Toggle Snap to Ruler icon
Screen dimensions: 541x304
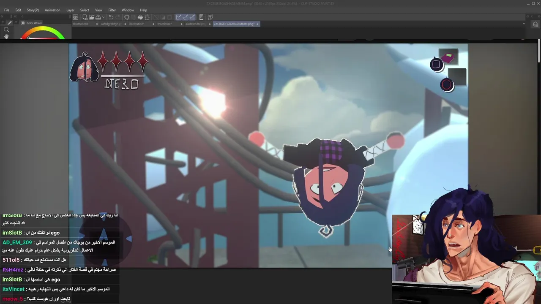[179, 17]
